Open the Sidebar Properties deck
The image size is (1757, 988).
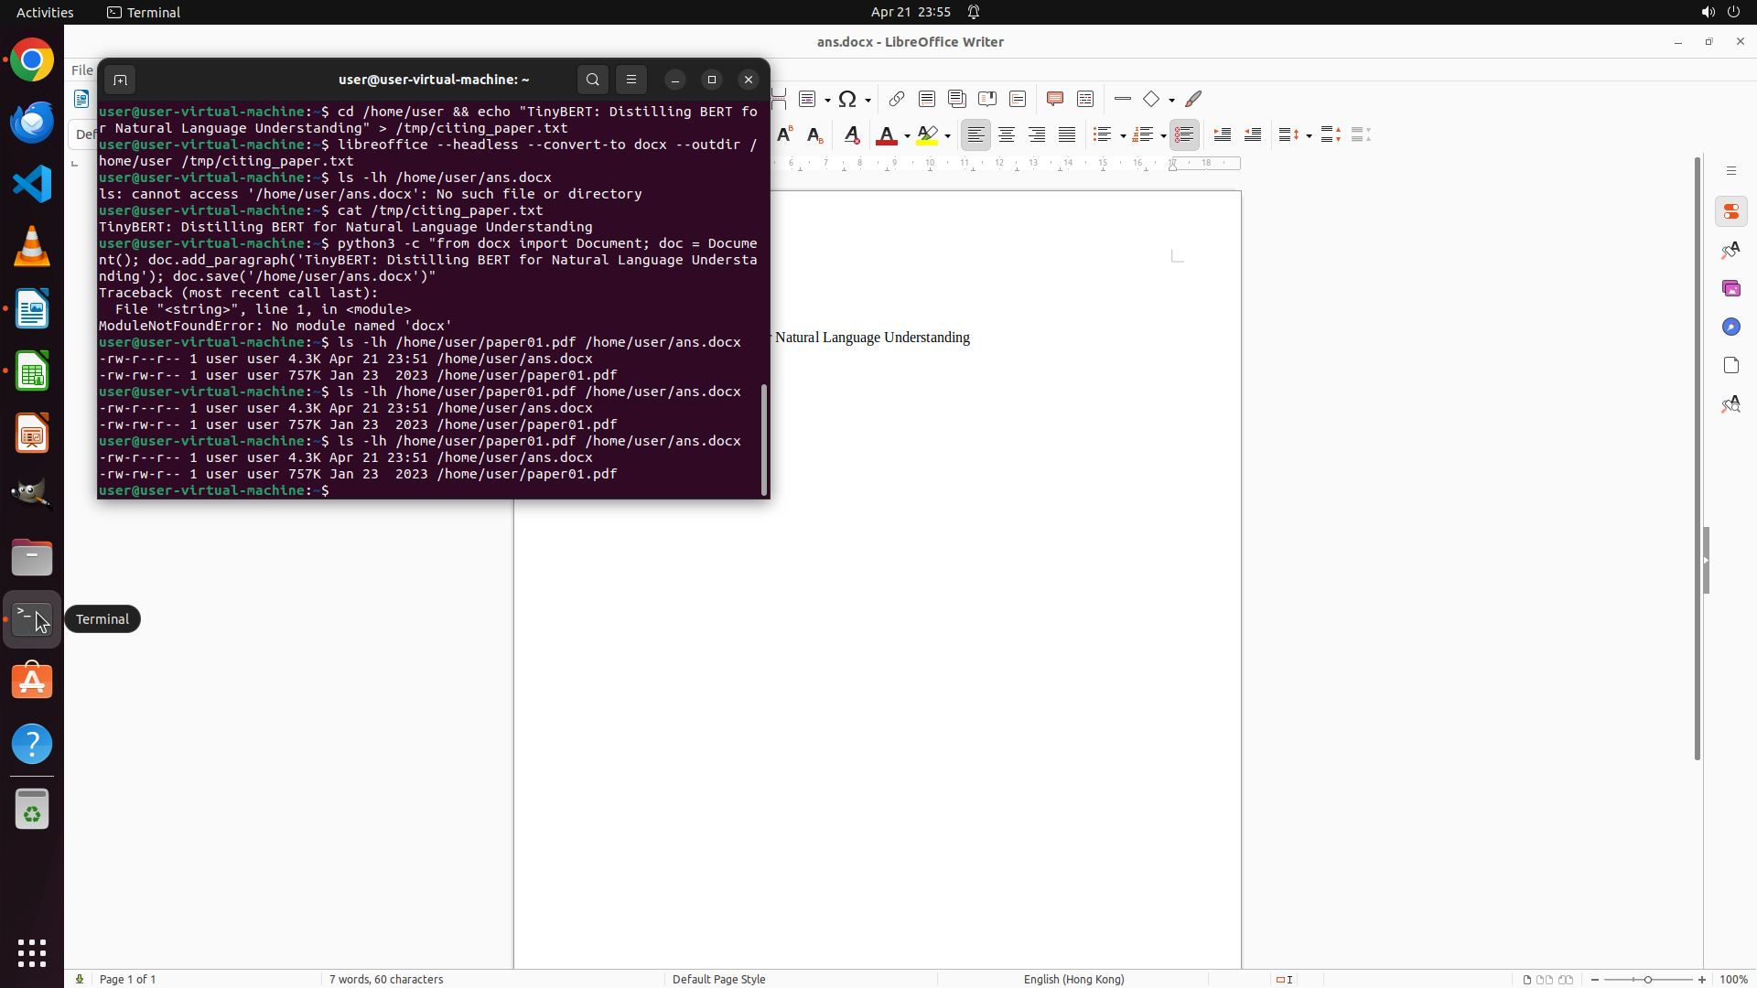[1730, 211]
